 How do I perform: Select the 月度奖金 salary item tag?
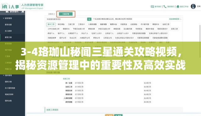(x=124, y=24)
